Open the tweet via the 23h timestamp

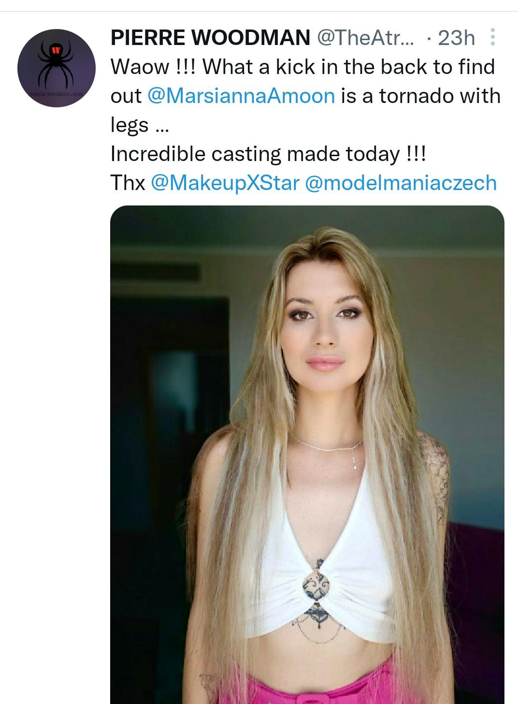pyautogui.click(x=456, y=38)
